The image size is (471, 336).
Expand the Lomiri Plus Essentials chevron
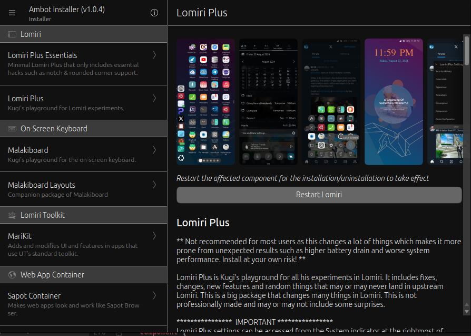click(x=154, y=55)
